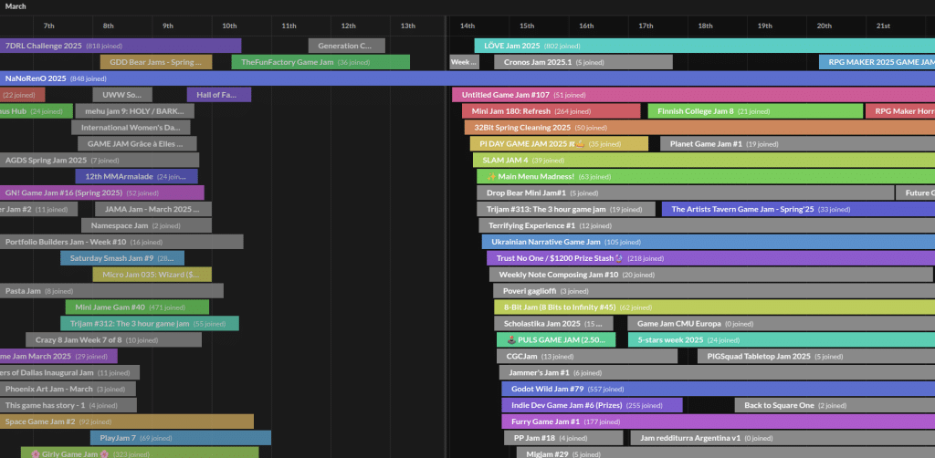The width and height of the screenshot is (935, 458).
Task: Open Main Menu Madness! jam
Action: click(x=706, y=176)
